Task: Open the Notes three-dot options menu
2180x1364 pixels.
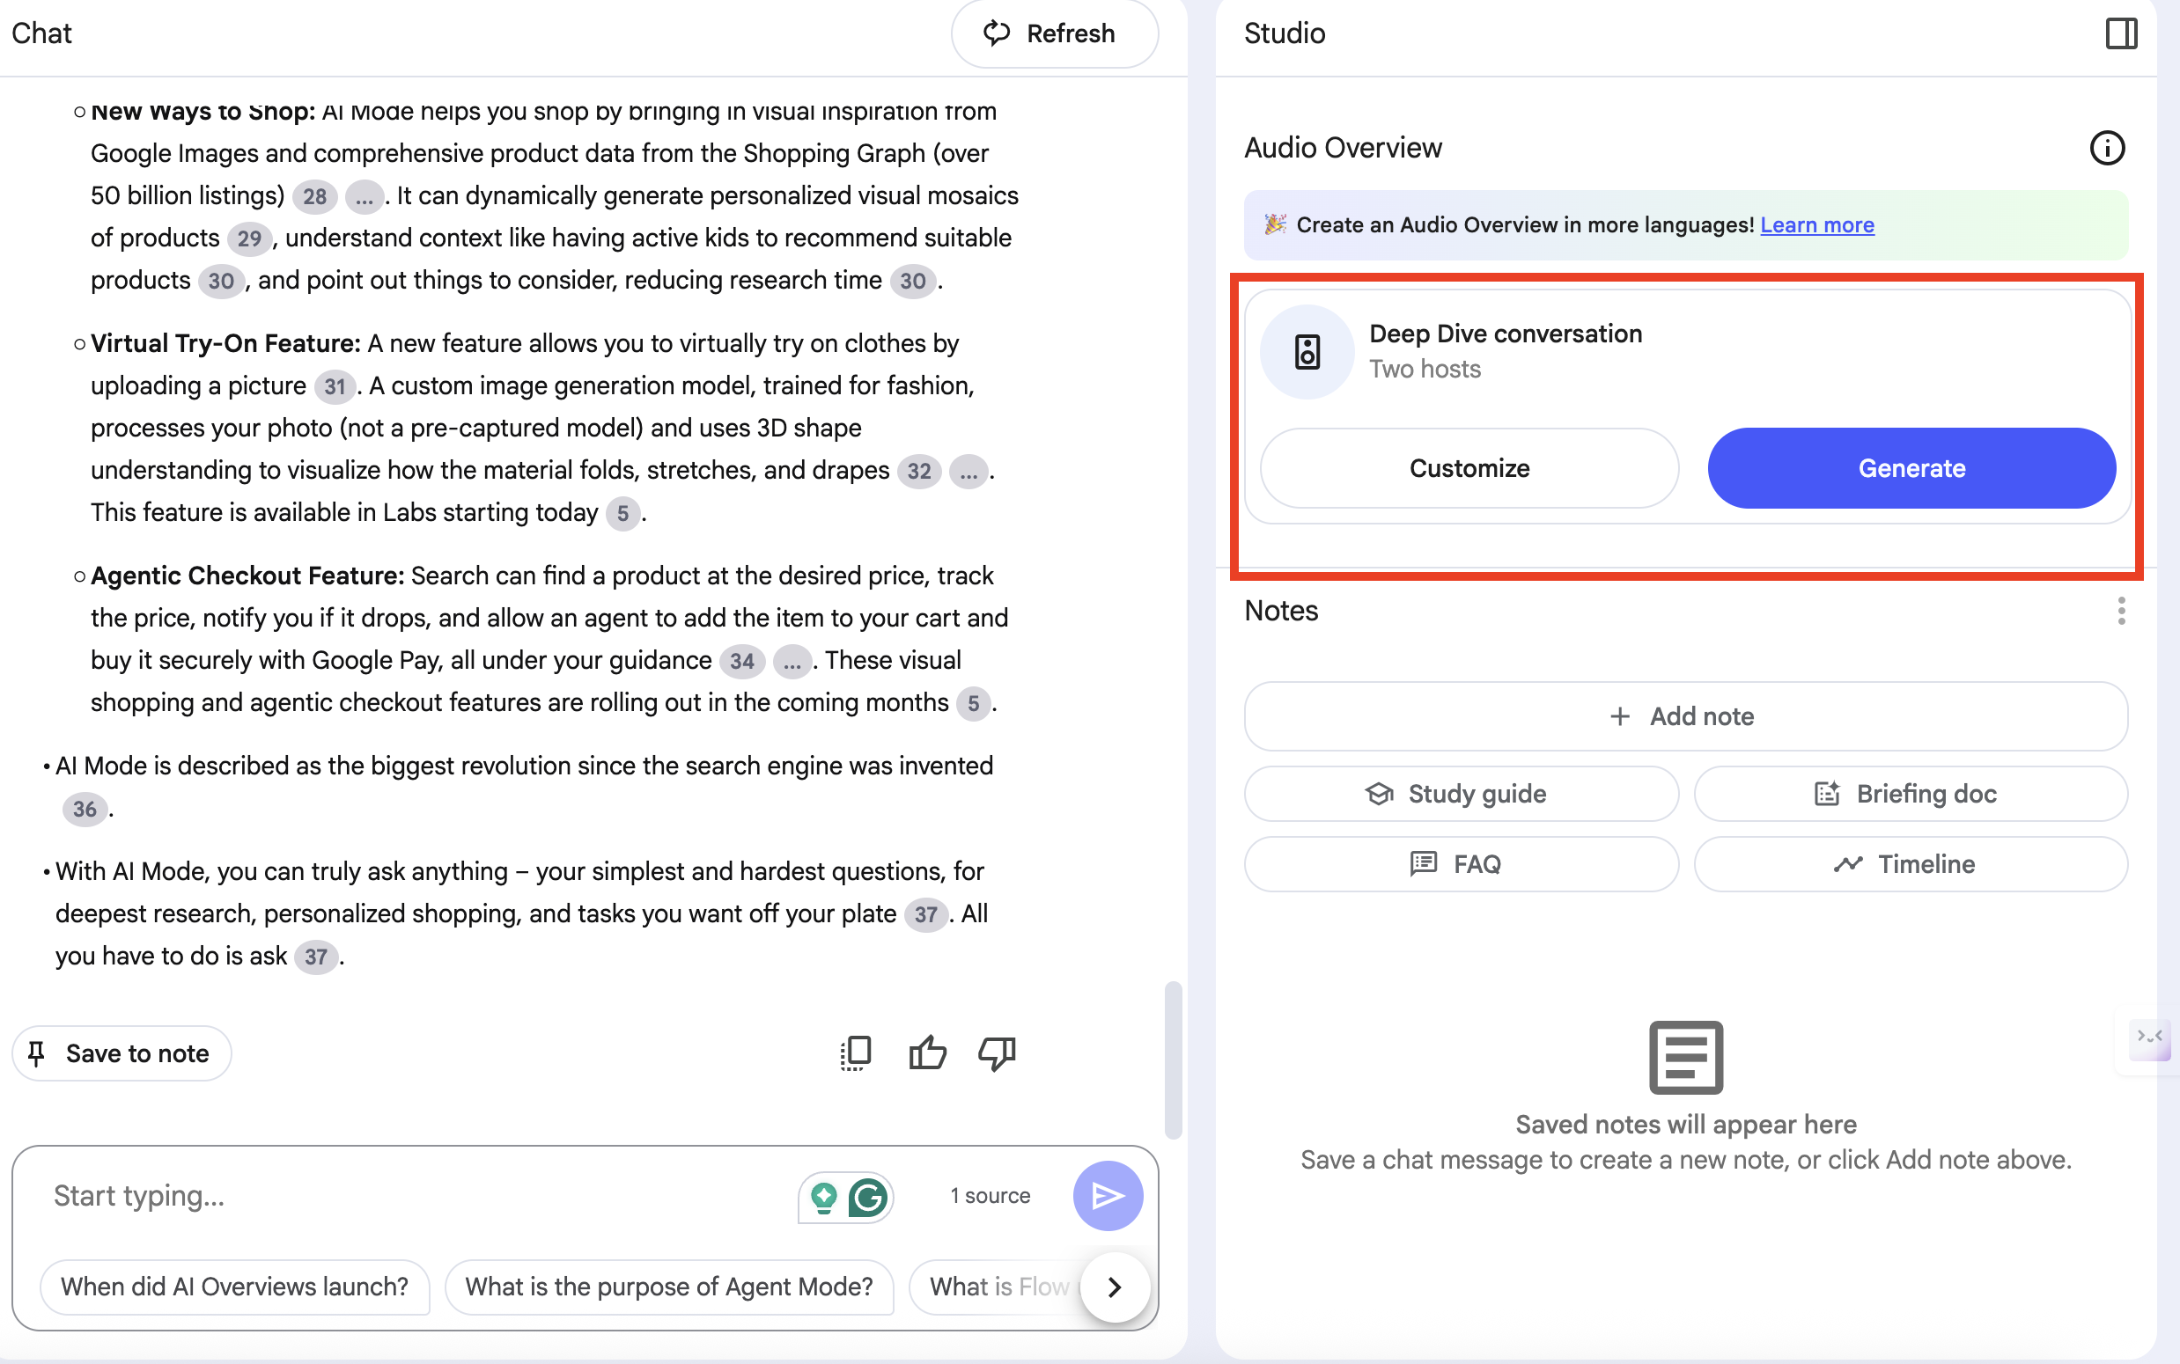Action: (2120, 611)
